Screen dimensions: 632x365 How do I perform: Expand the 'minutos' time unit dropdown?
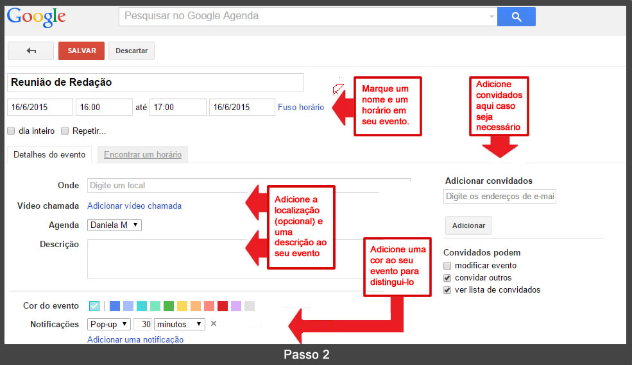coord(180,324)
